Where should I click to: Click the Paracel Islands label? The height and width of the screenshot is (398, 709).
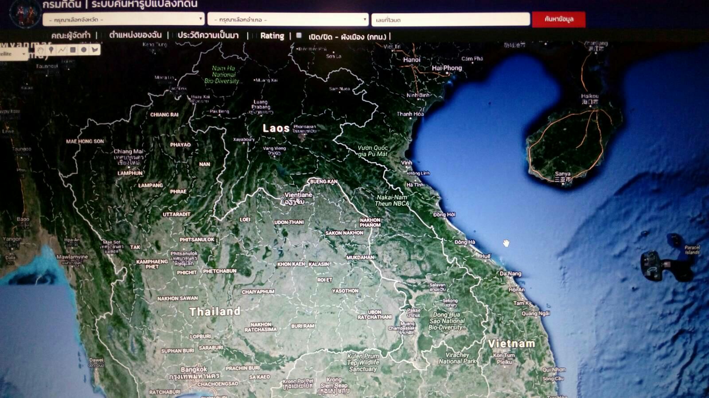pos(692,250)
